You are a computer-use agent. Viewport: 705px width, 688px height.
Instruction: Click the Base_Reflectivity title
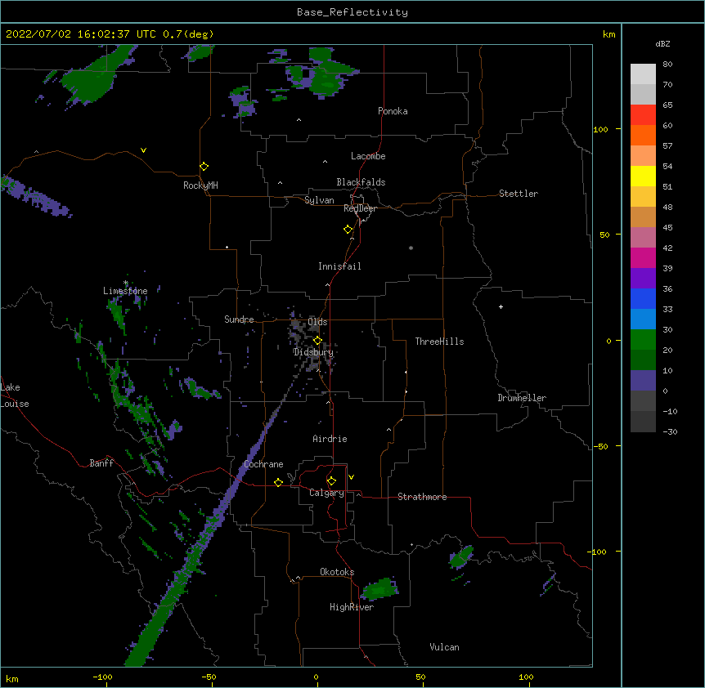point(352,12)
